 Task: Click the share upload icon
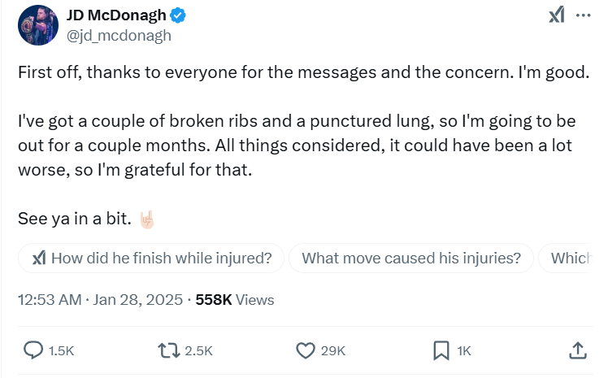click(x=576, y=350)
